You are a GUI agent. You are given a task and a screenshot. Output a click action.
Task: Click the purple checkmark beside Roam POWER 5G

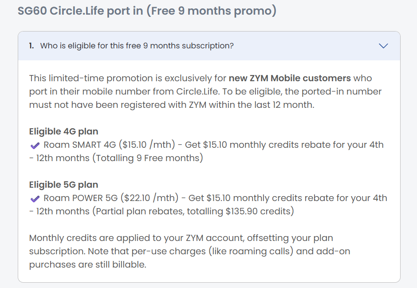coord(35,199)
